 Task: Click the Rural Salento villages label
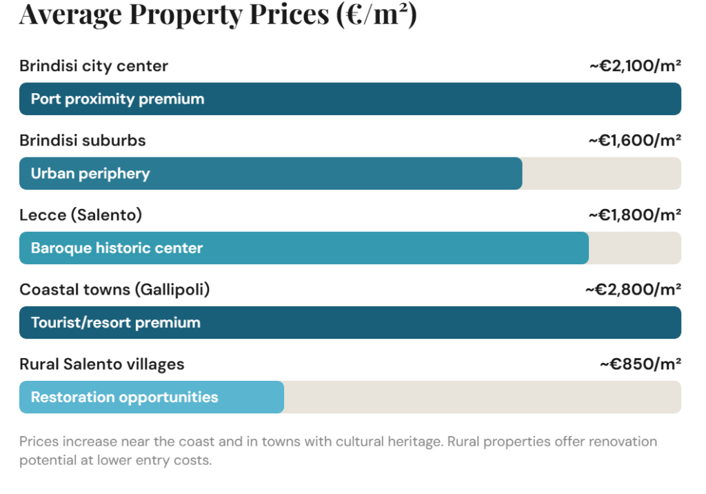pyautogui.click(x=102, y=364)
